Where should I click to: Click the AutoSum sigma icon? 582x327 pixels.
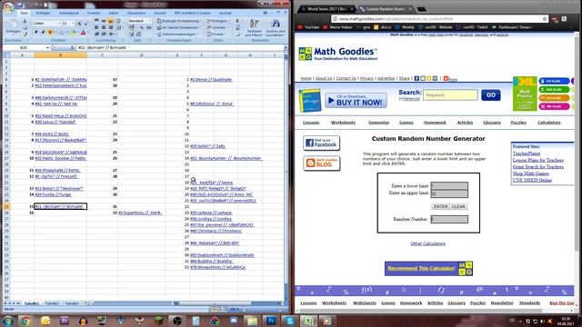[237, 21]
